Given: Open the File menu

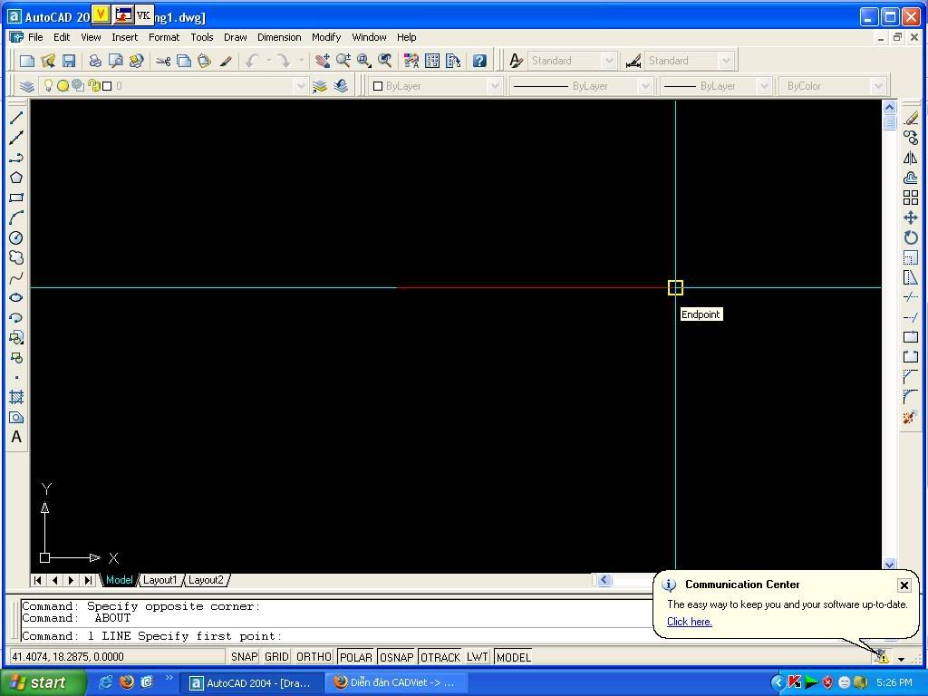Looking at the screenshot, I should [x=35, y=37].
